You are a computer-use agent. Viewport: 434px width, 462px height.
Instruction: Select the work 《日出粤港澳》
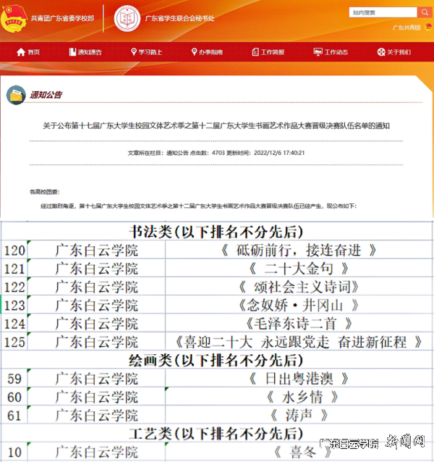click(x=298, y=378)
